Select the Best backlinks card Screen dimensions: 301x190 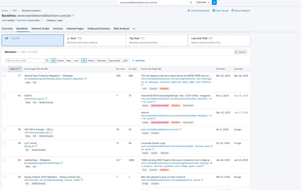pos(95,40)
